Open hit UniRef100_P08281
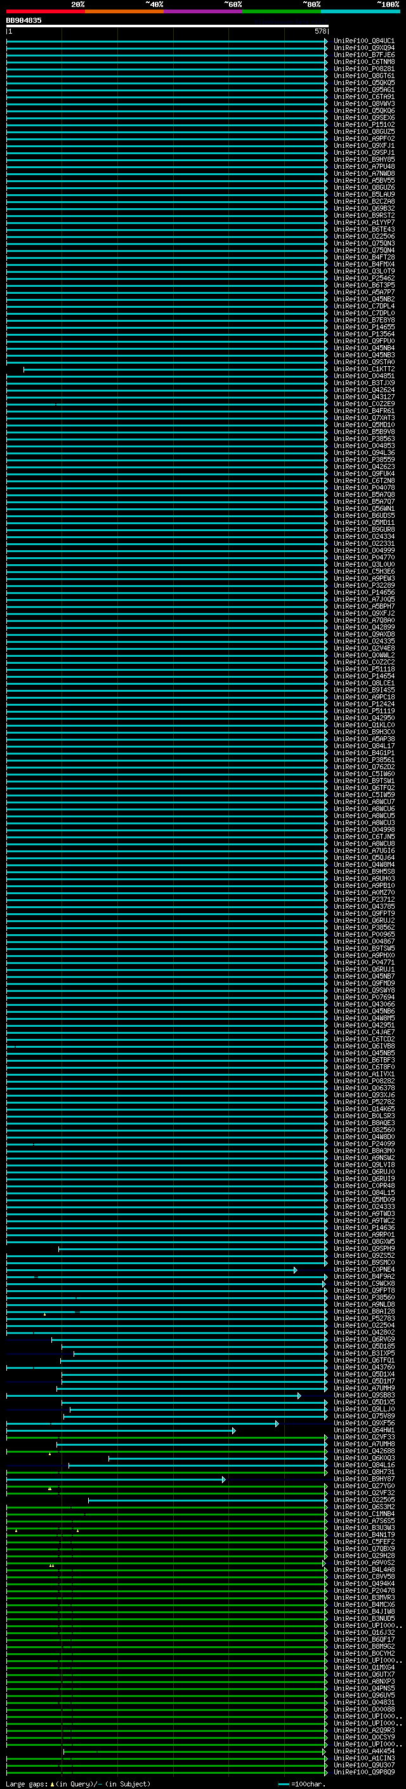Viewport: 406px width, 1789px height. (x=363, y=69)
